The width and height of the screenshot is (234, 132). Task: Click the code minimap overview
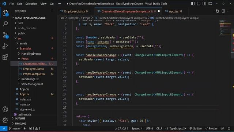[225, 28]
